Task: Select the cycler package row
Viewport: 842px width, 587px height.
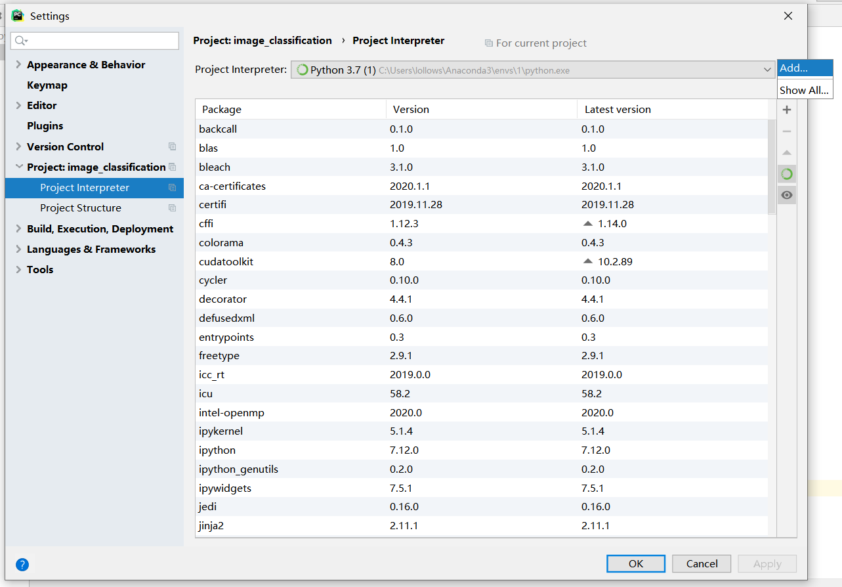Action: [x=482, y=280]
